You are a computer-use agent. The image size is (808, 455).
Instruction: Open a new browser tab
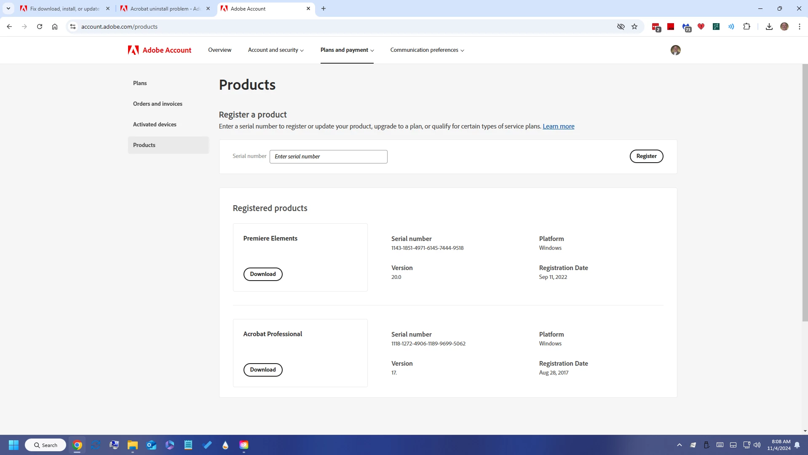click(323, 8)
